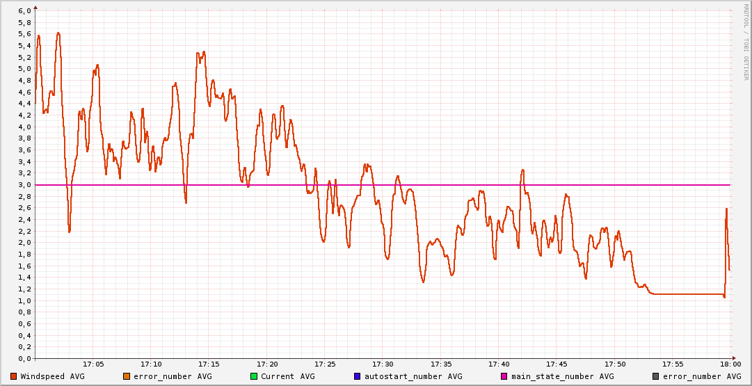752x386 pixels.
Task: Click the 6,0 value on the y-axis
Action: click(24, 11)
